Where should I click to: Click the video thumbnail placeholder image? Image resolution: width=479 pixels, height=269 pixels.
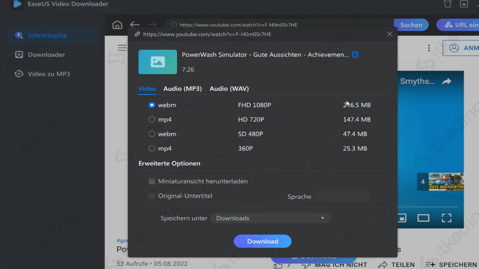pos(158,62)
